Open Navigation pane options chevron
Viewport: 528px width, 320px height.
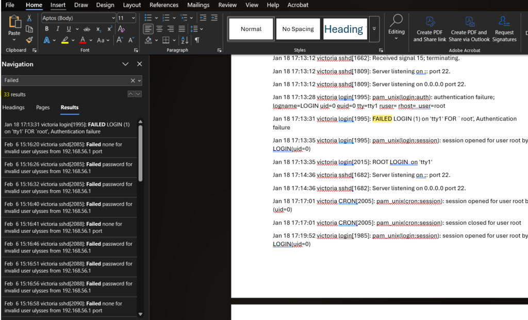tap(125, 64)
